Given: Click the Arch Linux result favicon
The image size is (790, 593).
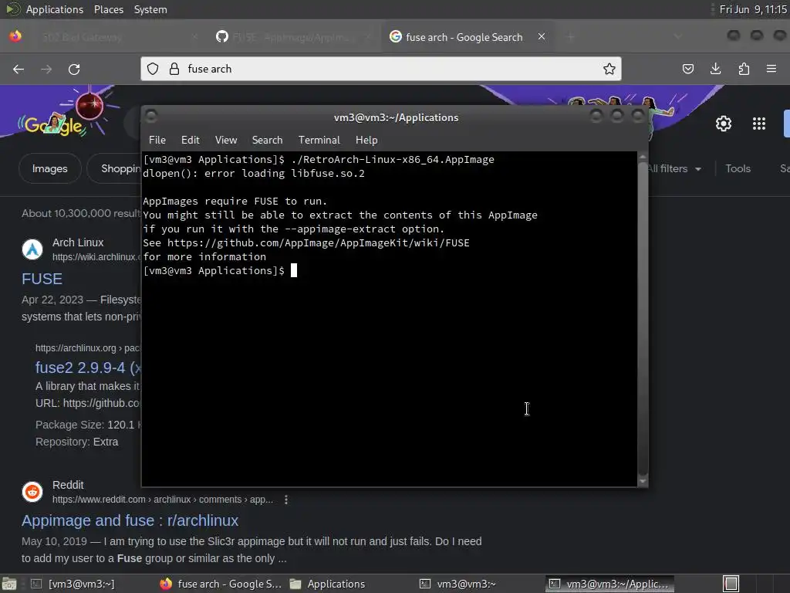Looking at the screenshot, I should click(32, 249).
